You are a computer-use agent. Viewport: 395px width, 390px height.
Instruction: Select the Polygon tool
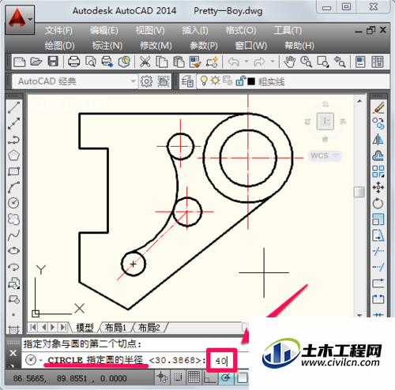[x=13, y=156]
